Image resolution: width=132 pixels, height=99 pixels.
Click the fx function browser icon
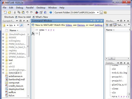click(x=33, y=33)
